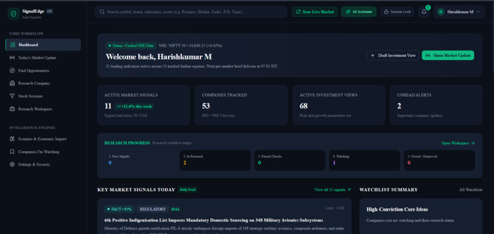
Task: Click the Scenario & Economic Impact icon
Action: click(12, 139)
